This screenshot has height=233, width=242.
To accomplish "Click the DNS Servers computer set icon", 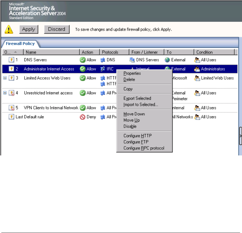I will click(132, 60).
